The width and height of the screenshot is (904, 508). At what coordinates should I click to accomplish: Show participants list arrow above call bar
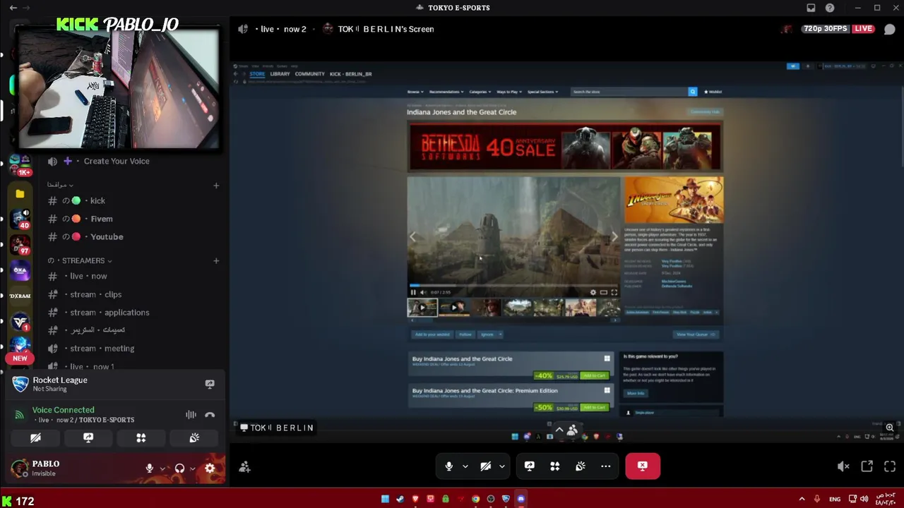coord(559,429)
